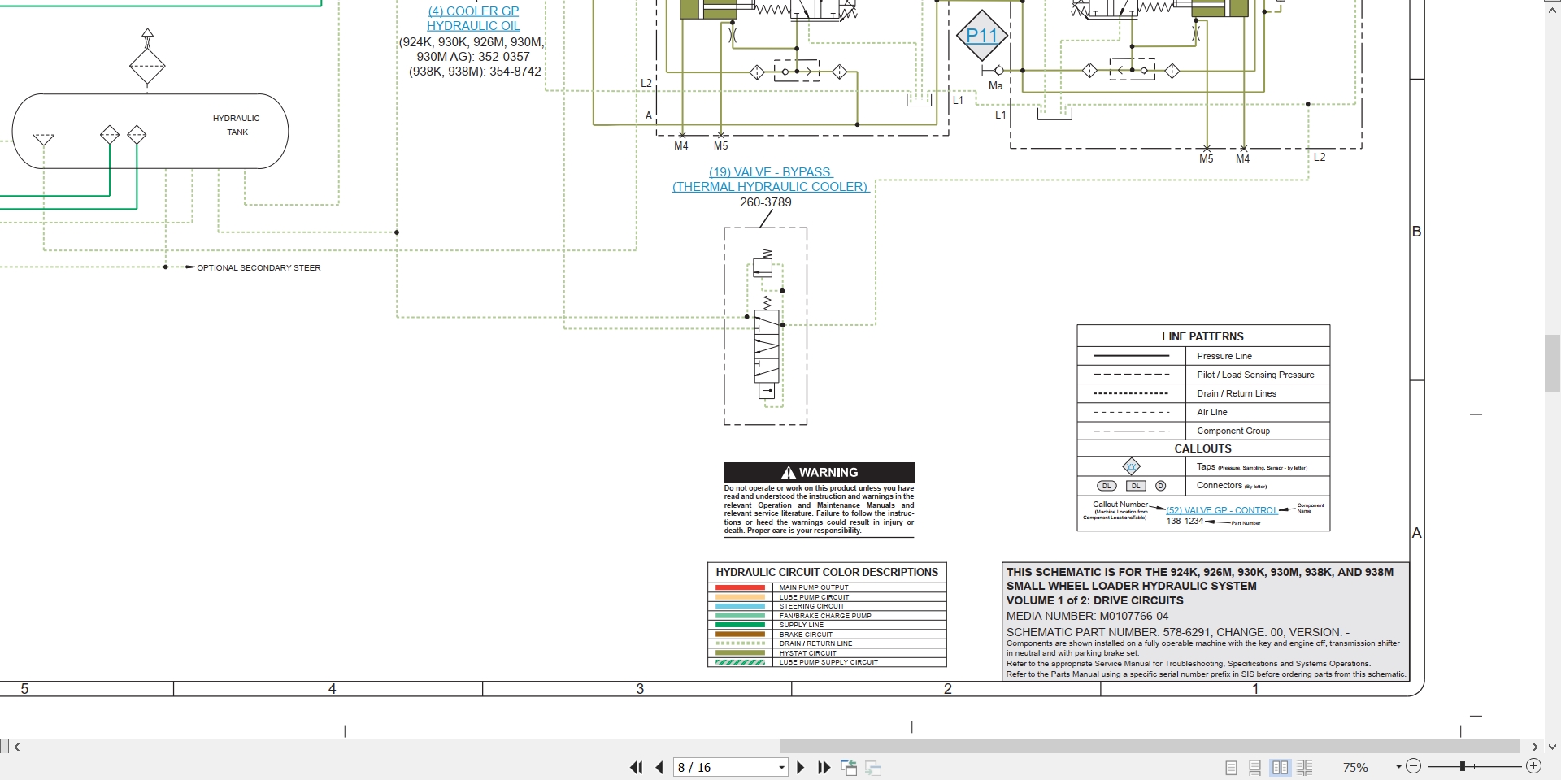Click the horizontal scrollbar thumb
This screenshot has height=780, width=1561.
coord(1150,746)
